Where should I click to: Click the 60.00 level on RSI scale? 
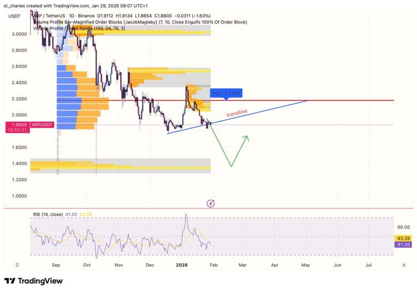point(402,227)
